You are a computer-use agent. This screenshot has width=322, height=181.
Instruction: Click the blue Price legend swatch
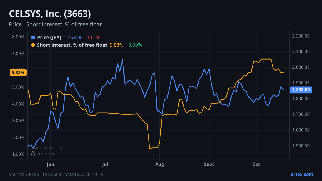tap(33, 38)
